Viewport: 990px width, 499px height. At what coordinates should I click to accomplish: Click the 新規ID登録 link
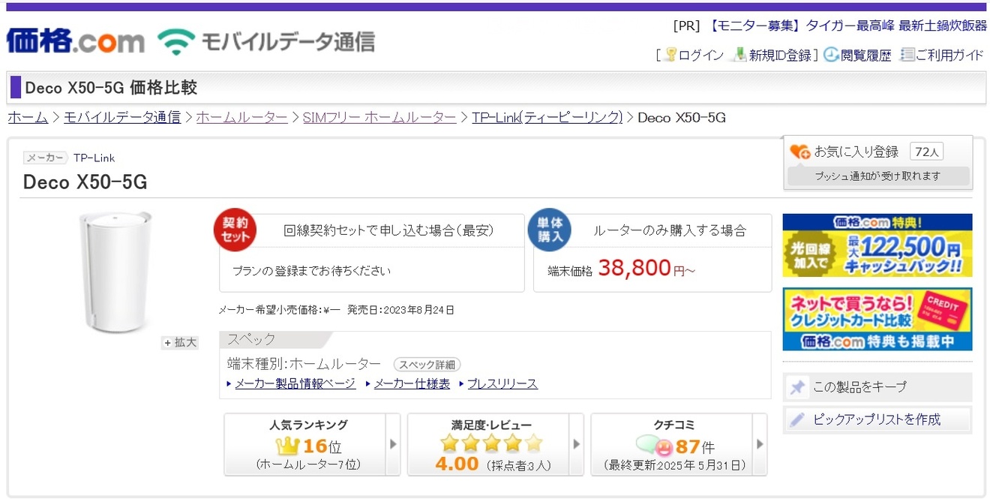point(779,56)
